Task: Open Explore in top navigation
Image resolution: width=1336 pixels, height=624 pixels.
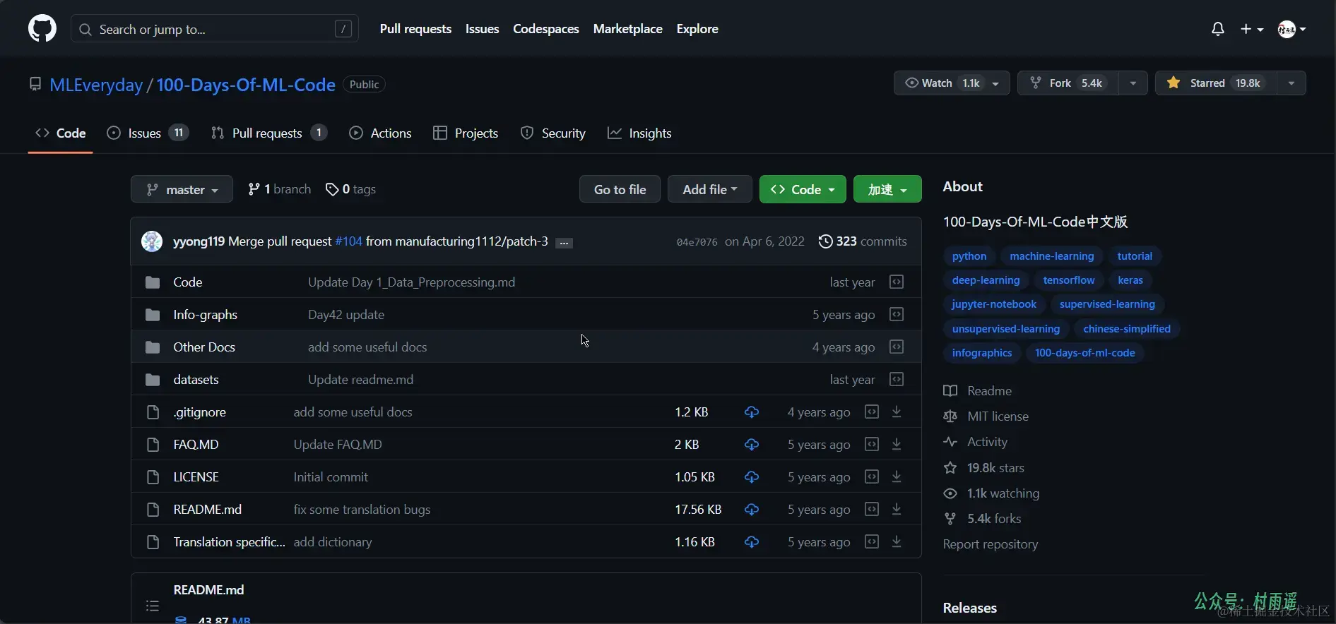Action: click(x=697, y=29)
